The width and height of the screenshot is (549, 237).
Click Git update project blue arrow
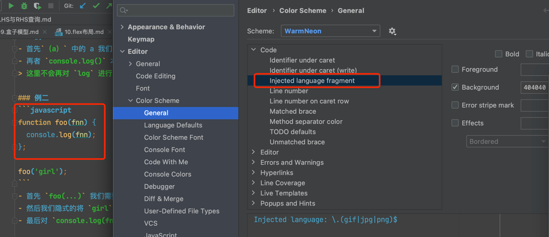[83, 6]
